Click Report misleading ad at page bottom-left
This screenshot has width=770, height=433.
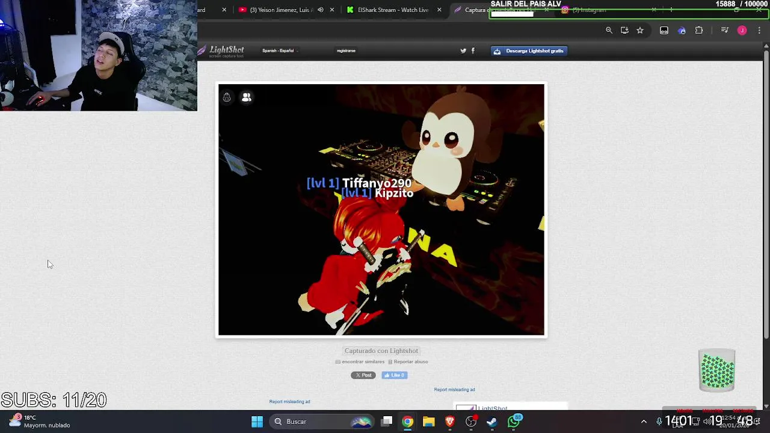(x=289, y=402)
